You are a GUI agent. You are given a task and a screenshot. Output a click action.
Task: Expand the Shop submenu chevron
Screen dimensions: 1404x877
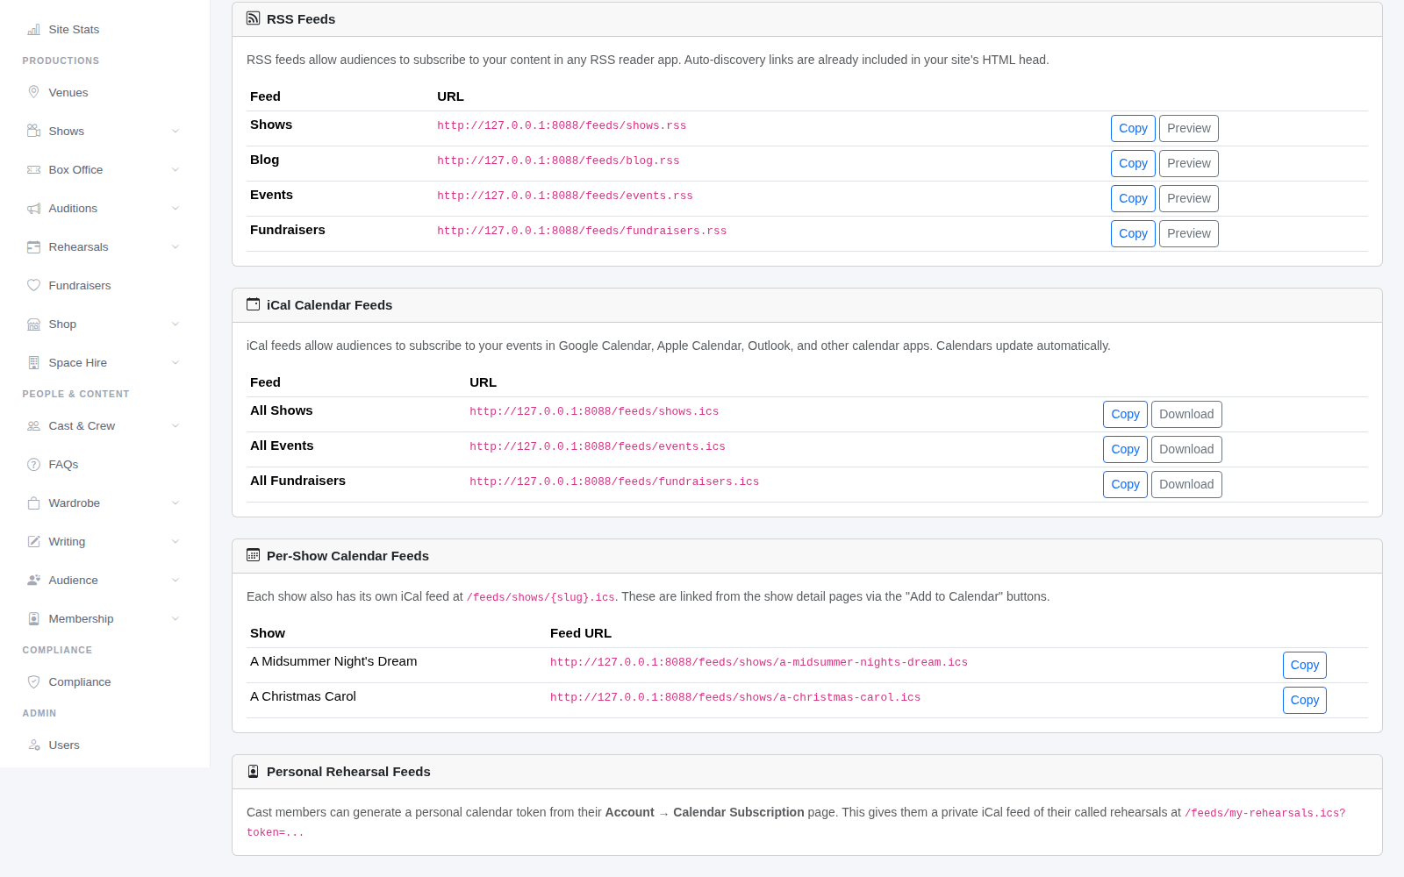pos(175,324)
